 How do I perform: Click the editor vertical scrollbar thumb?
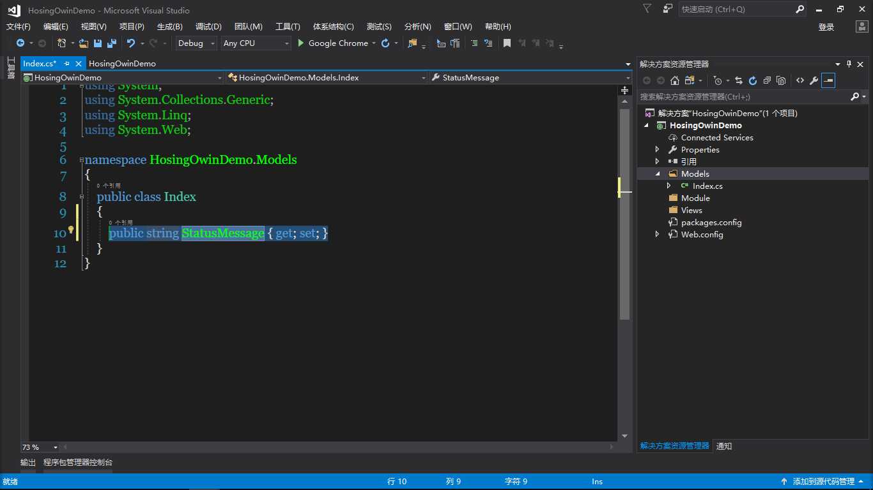(624, 214)
